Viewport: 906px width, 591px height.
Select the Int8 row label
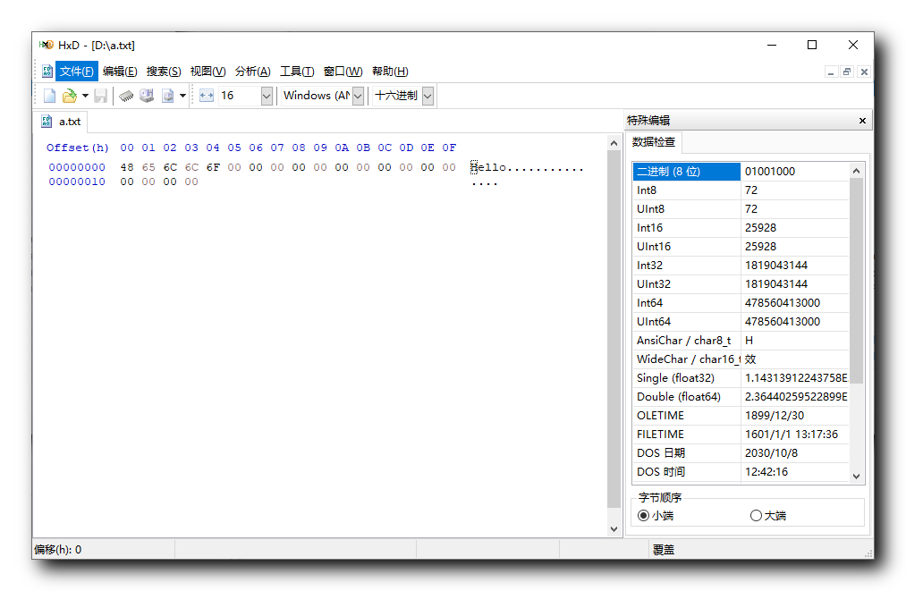(x=647, y=190)
